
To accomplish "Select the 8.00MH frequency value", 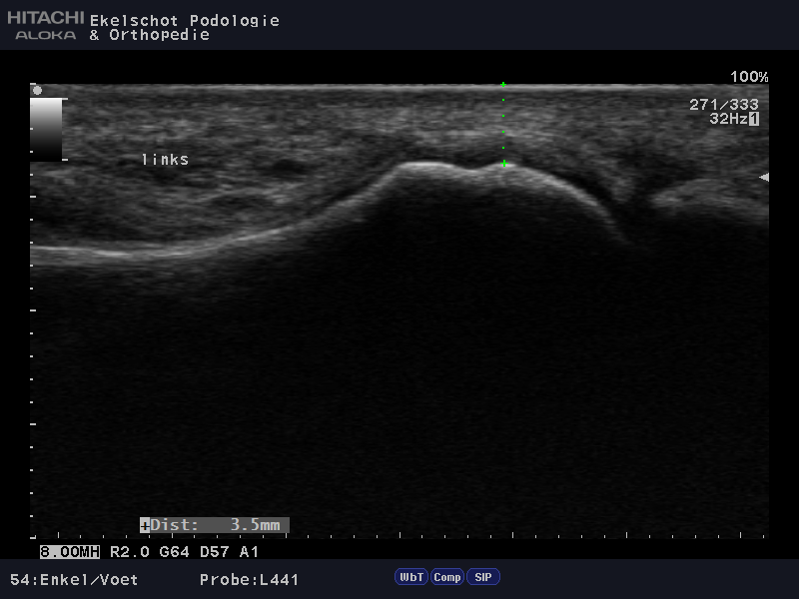I will pos(70,552).
